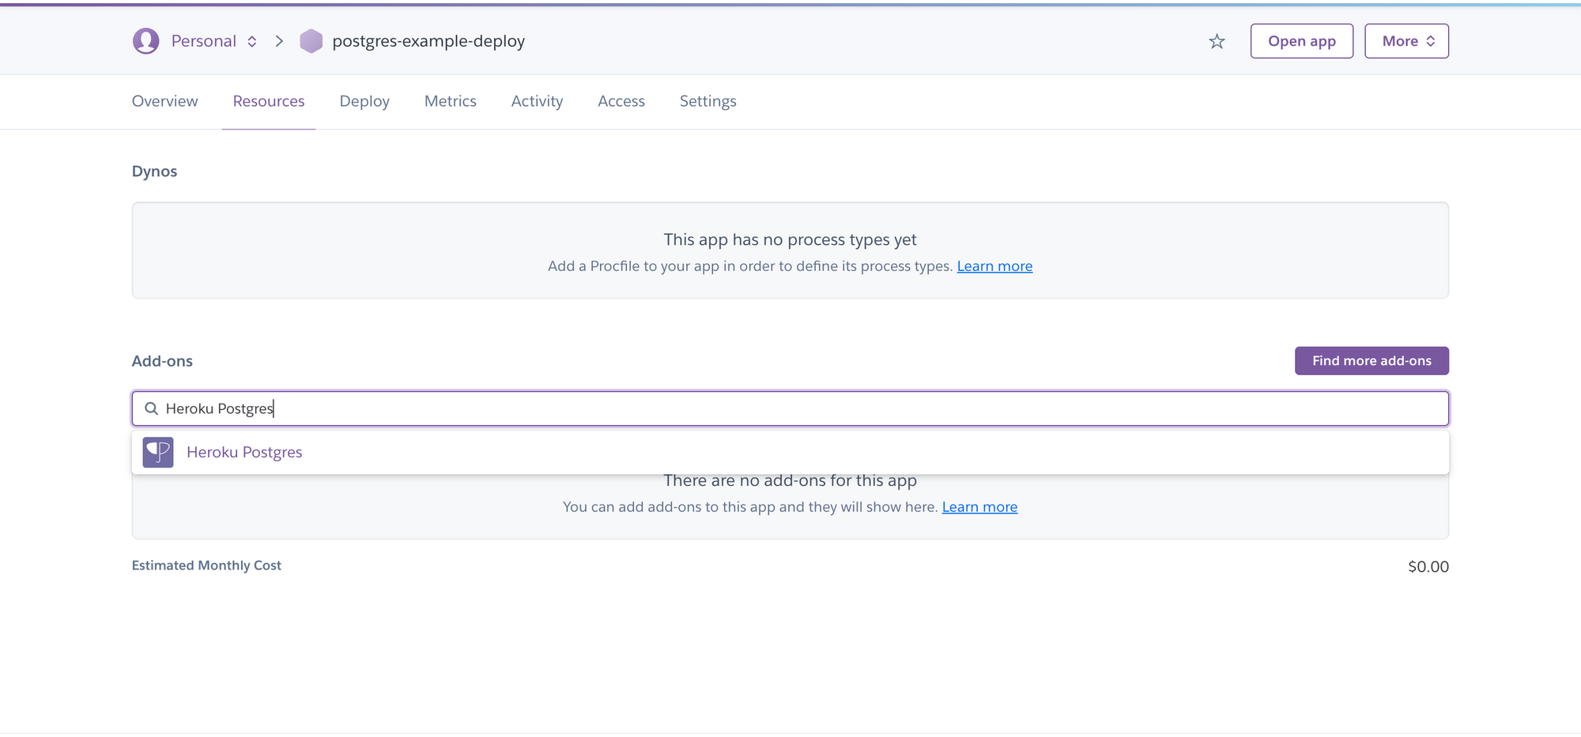Viewport: 1581px width, 737px height.
Task: Click the Open app button
Action: 1302,41
